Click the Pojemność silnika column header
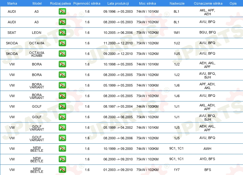 [x=87, y=3]
